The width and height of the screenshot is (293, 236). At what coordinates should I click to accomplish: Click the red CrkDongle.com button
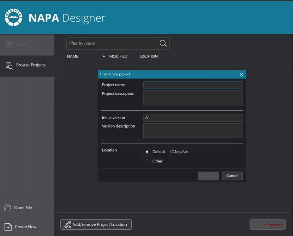[x=268, y=224]
